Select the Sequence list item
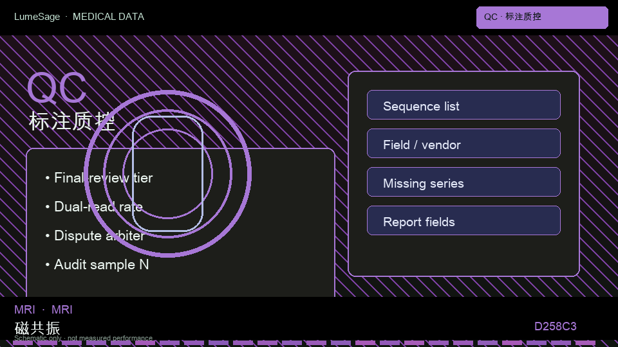This screenshot has height=347, width=618. point(464,105)
